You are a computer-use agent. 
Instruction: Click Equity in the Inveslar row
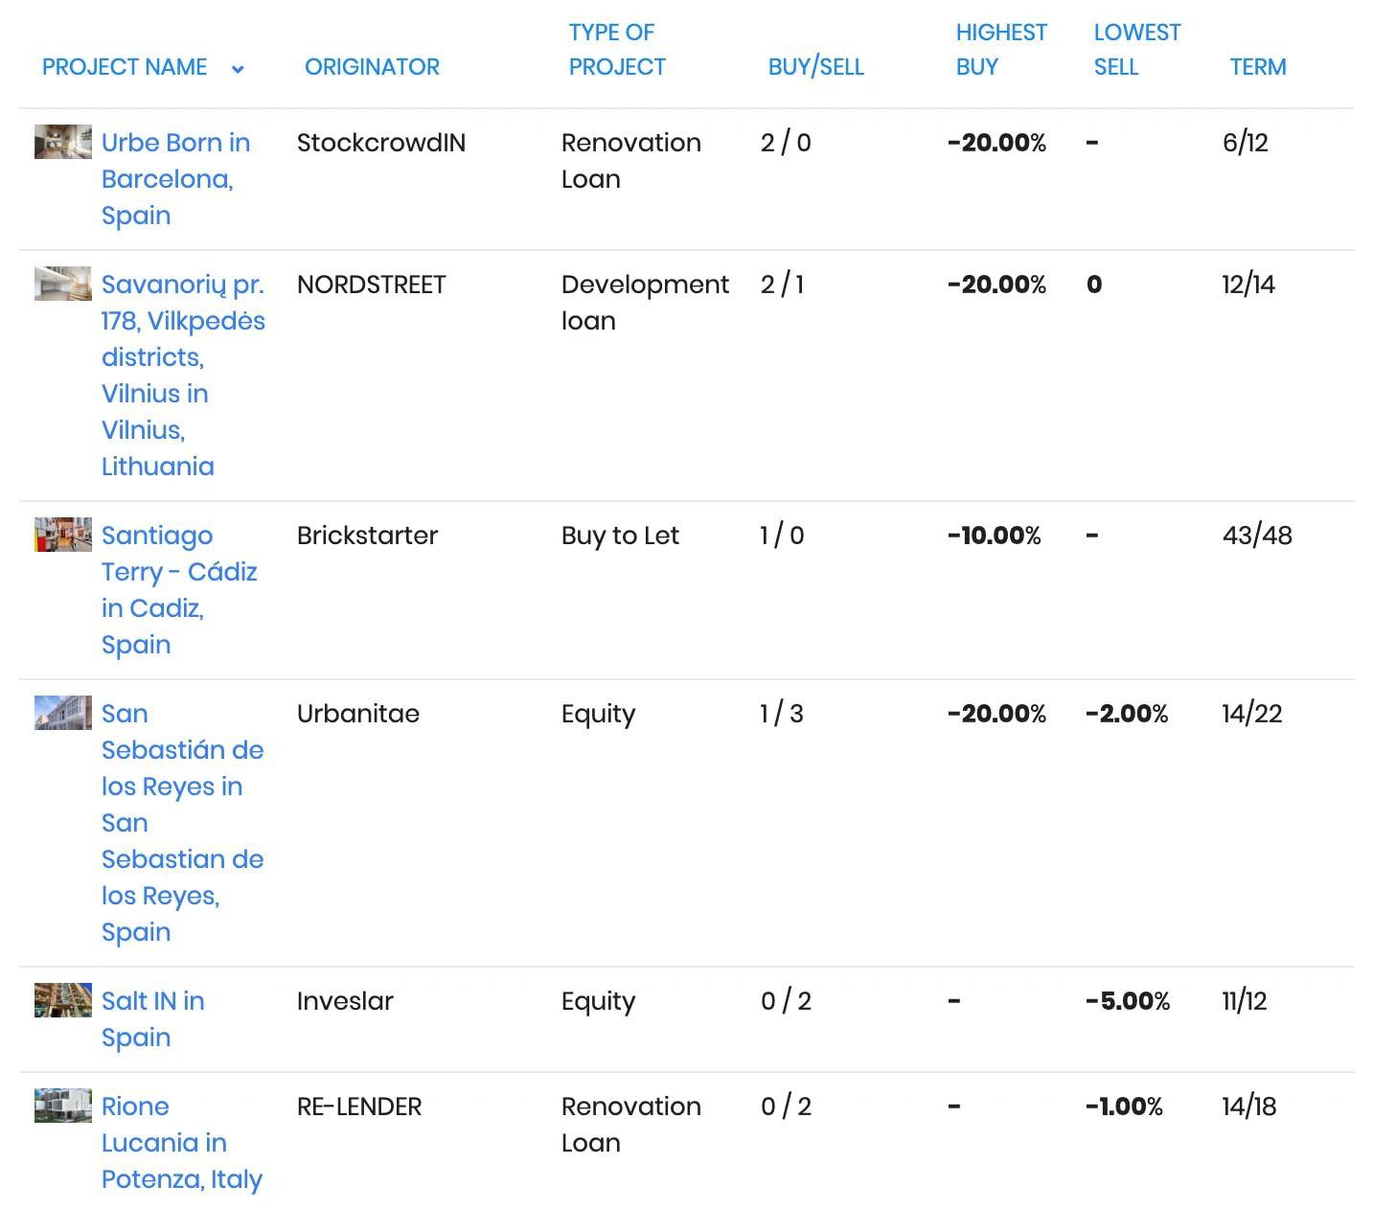tap(599, 1002)
